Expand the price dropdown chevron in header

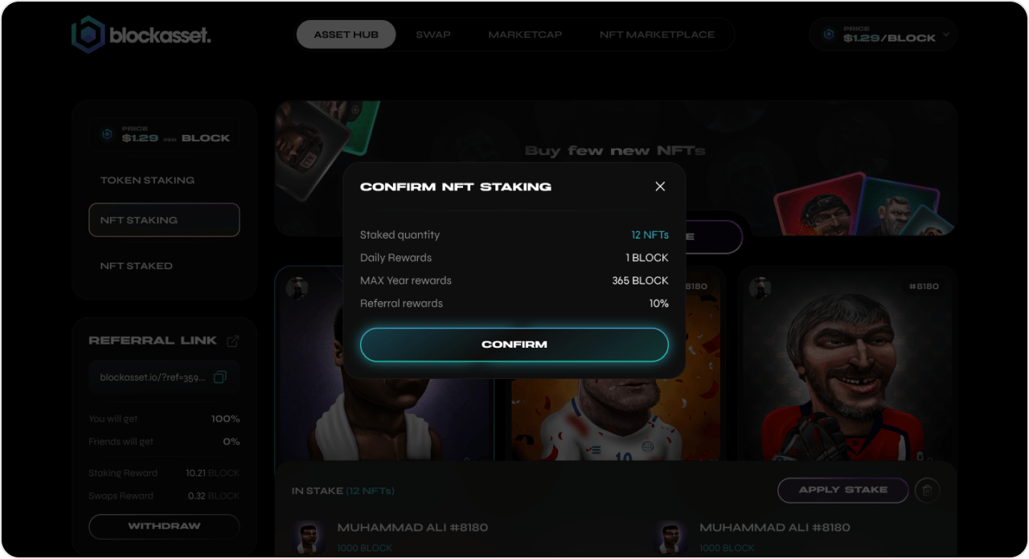point(946,35)
